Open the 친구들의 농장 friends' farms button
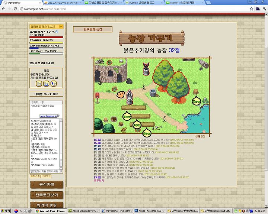This screenshot has height=214, width=268. [93, 29]
